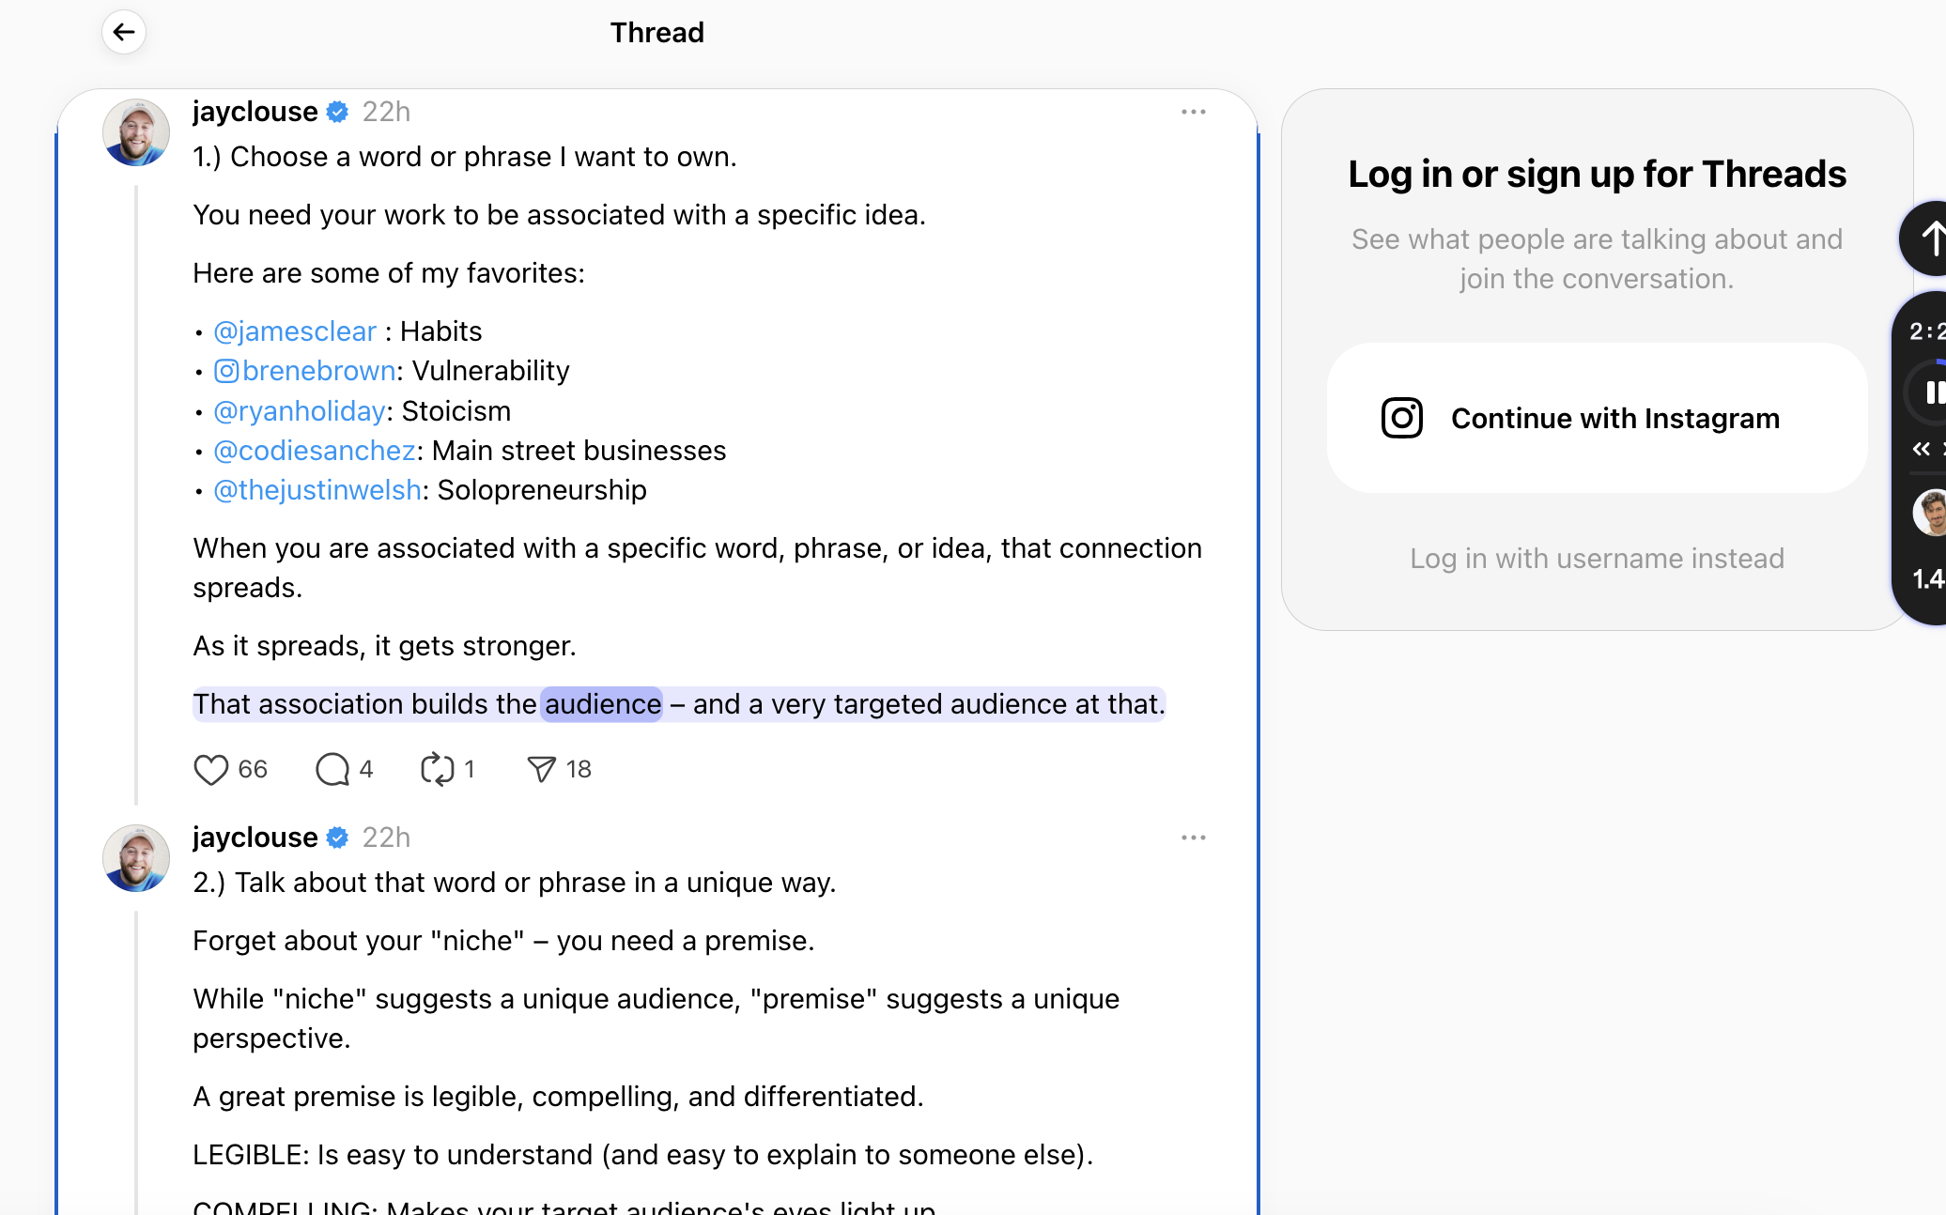
Task: Click the Continue with Instagram button
Action: [1596, 417]
